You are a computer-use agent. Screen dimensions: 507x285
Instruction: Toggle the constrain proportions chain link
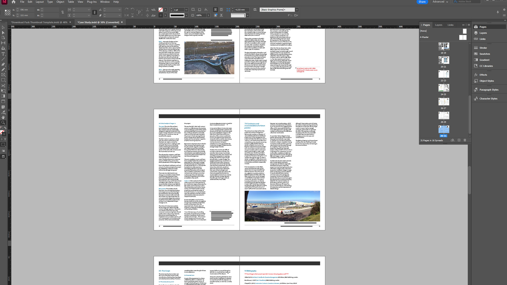(x=63, y=12)
